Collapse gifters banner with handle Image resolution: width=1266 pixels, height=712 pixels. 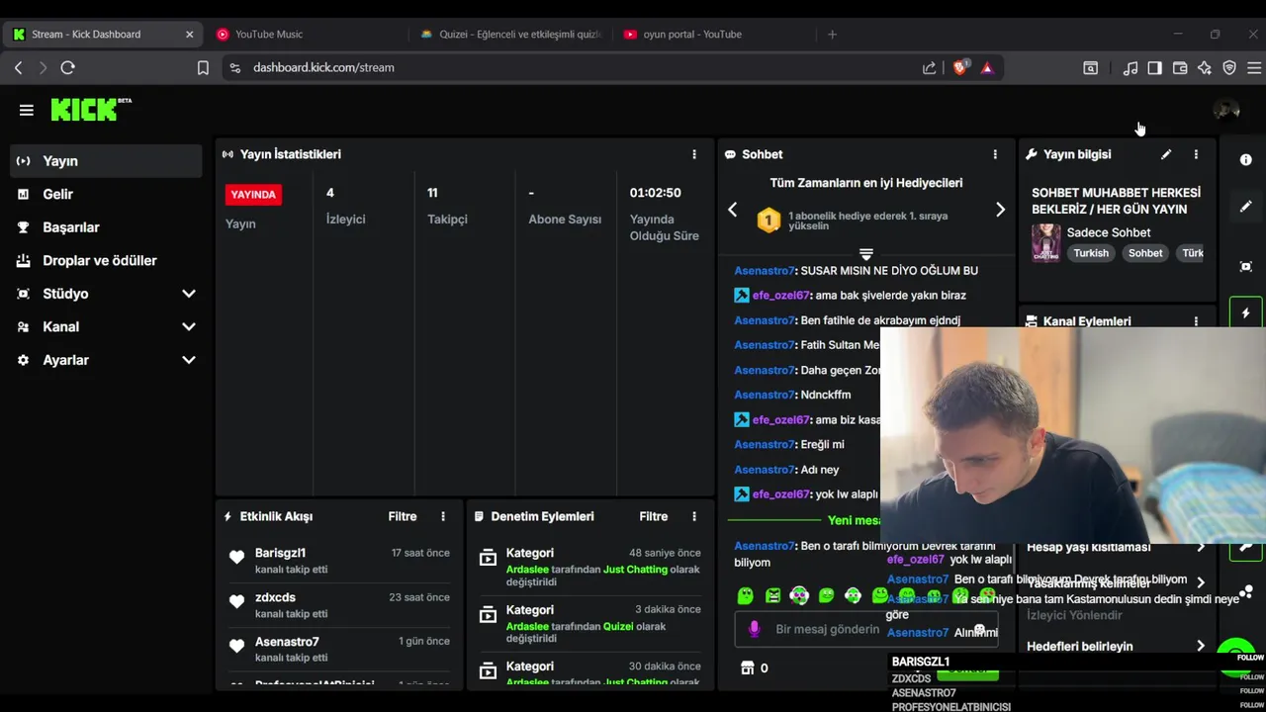[x=866, y=254]
